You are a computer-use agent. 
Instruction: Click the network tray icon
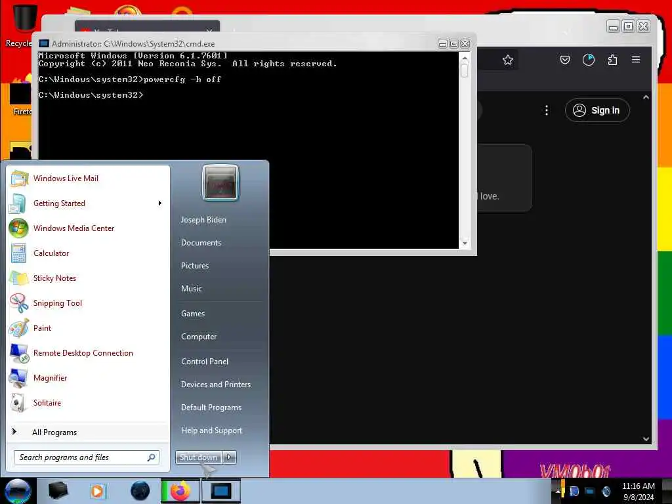click(x=590, y=492)
